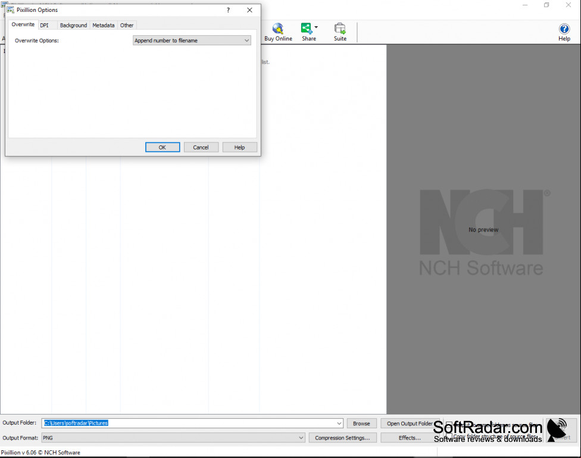The image size is (581, 458).
Task: Click the Help button in options dialog
Action: (x=239, y=147)
